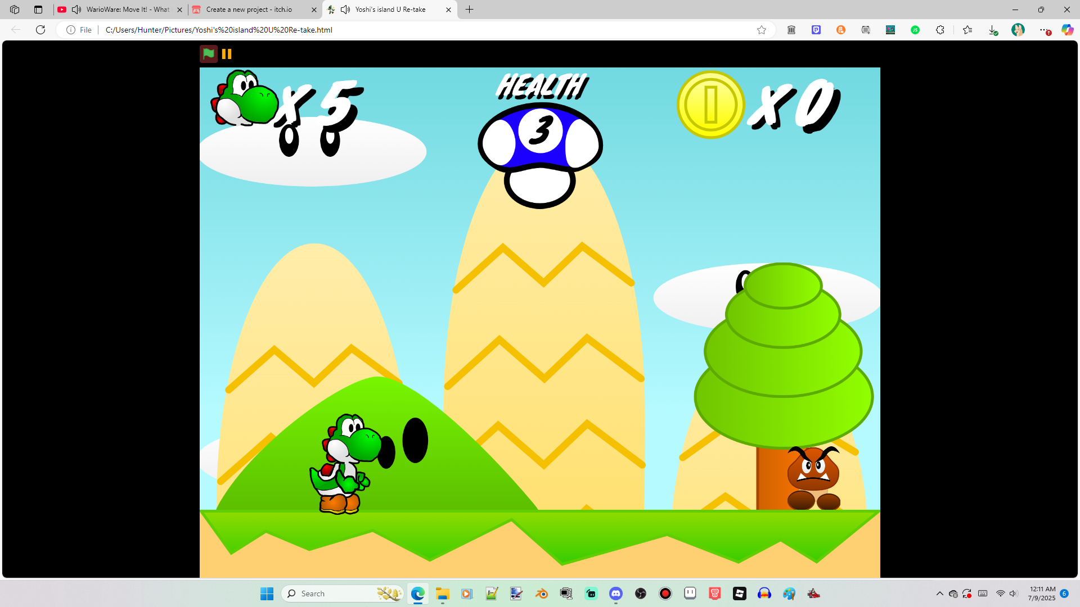Open OBS Studio from the taskbar
This screenshot has height=607, width=1080.
pyautogui.click(x=641, y=594)
